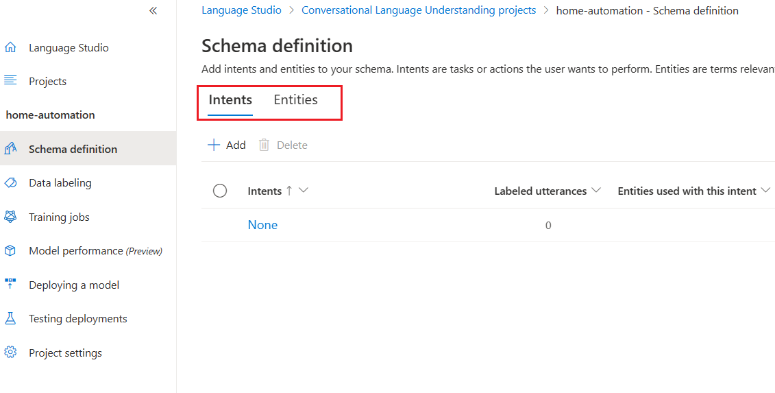This screenshot has height=393, width=775.
Task: Open the None intent link
Action: point(262,225)
